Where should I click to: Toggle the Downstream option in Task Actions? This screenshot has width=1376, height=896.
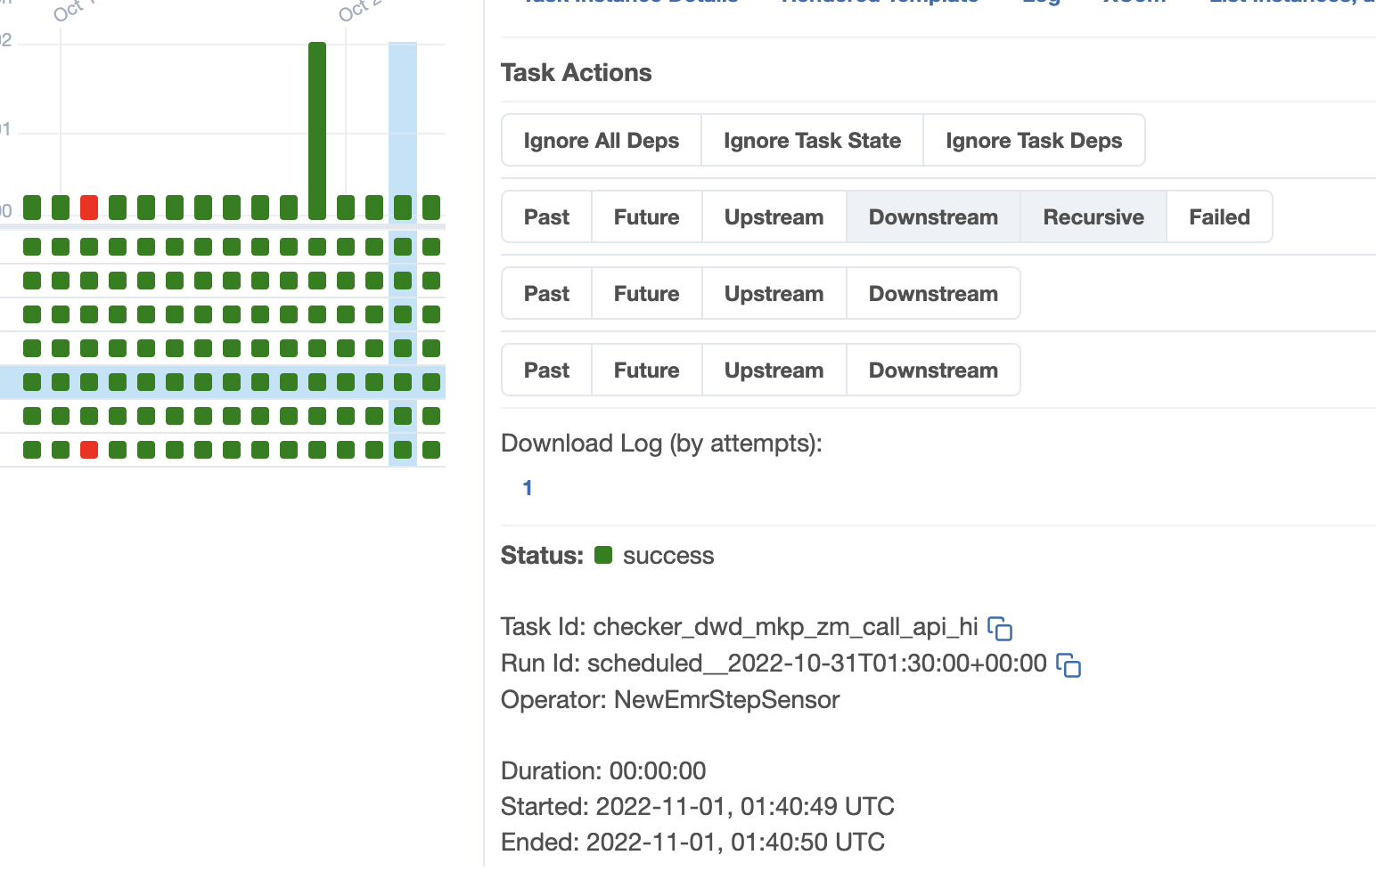click(932, 216)
